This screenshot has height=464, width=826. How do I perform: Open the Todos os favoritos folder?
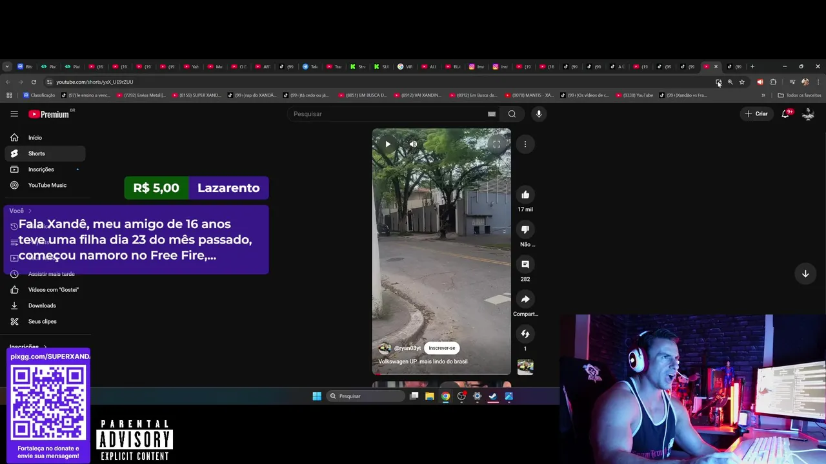pos(799,95)
